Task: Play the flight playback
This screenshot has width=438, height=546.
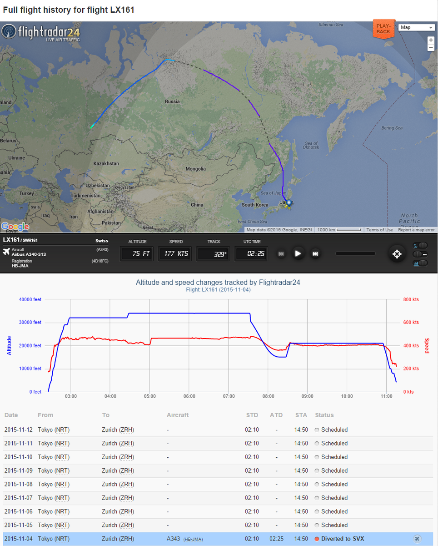Action: pos(298,253)
